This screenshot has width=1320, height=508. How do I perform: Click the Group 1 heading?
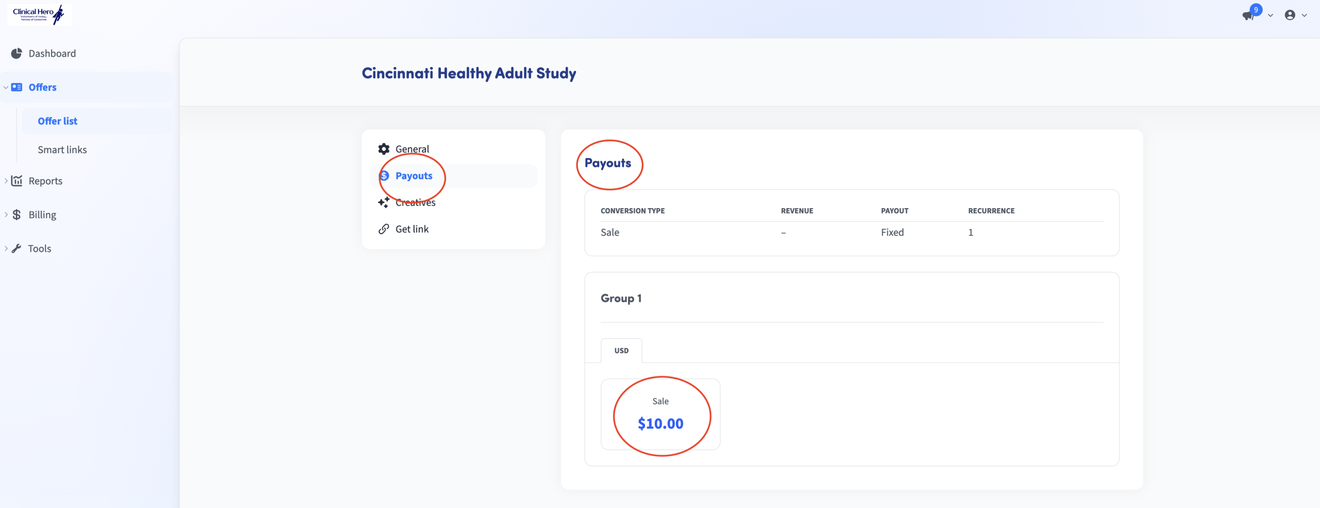(621, 298)
